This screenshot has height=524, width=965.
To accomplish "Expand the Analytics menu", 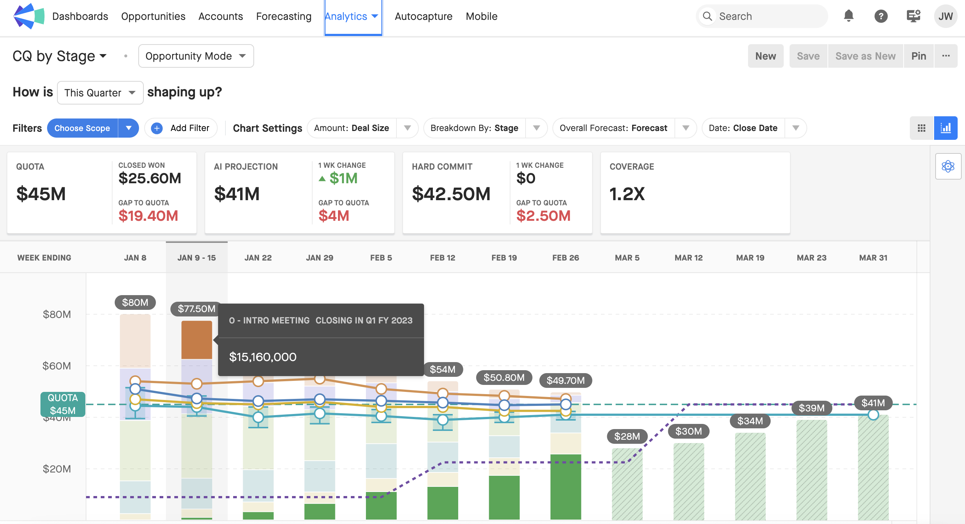I will [x=353, y=17].
